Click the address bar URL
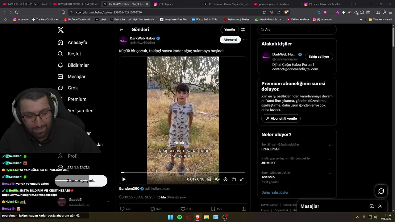 pos(109,12)
